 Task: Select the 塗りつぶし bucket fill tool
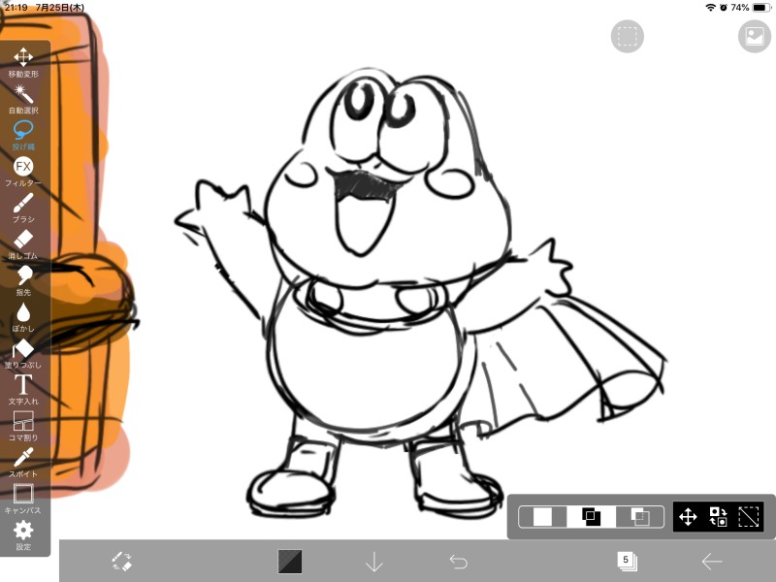(x=23, y=353)
